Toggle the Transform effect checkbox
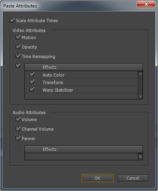Screen dimensions: 158x191 coord(32,82)
